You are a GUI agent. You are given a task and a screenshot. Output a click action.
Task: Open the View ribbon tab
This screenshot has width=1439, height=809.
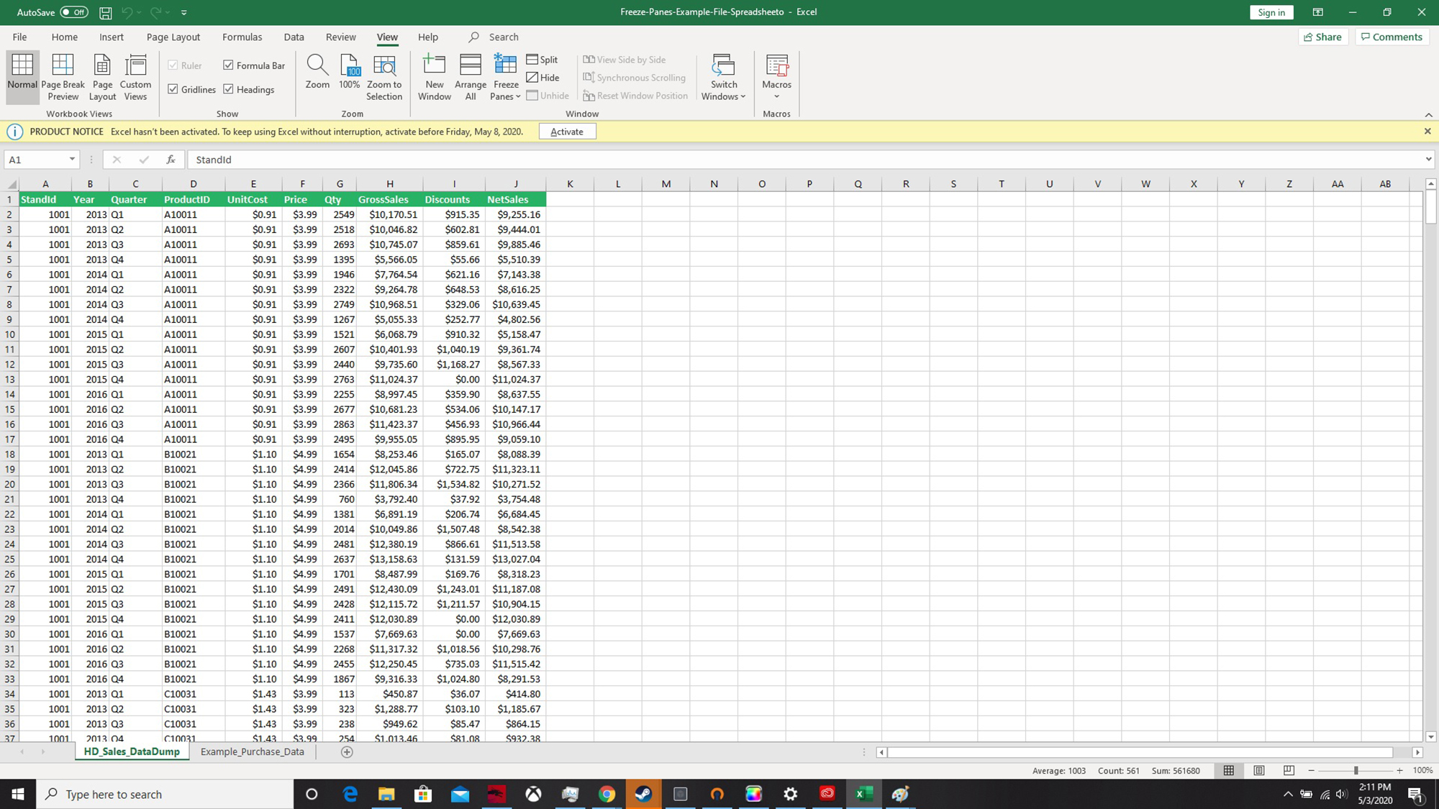tap(387, 37)
